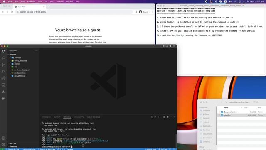Open package.json file

(20, 73)
